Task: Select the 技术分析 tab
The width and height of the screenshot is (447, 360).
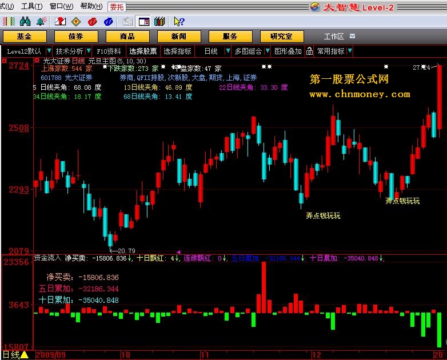Action: click(69, 51)
